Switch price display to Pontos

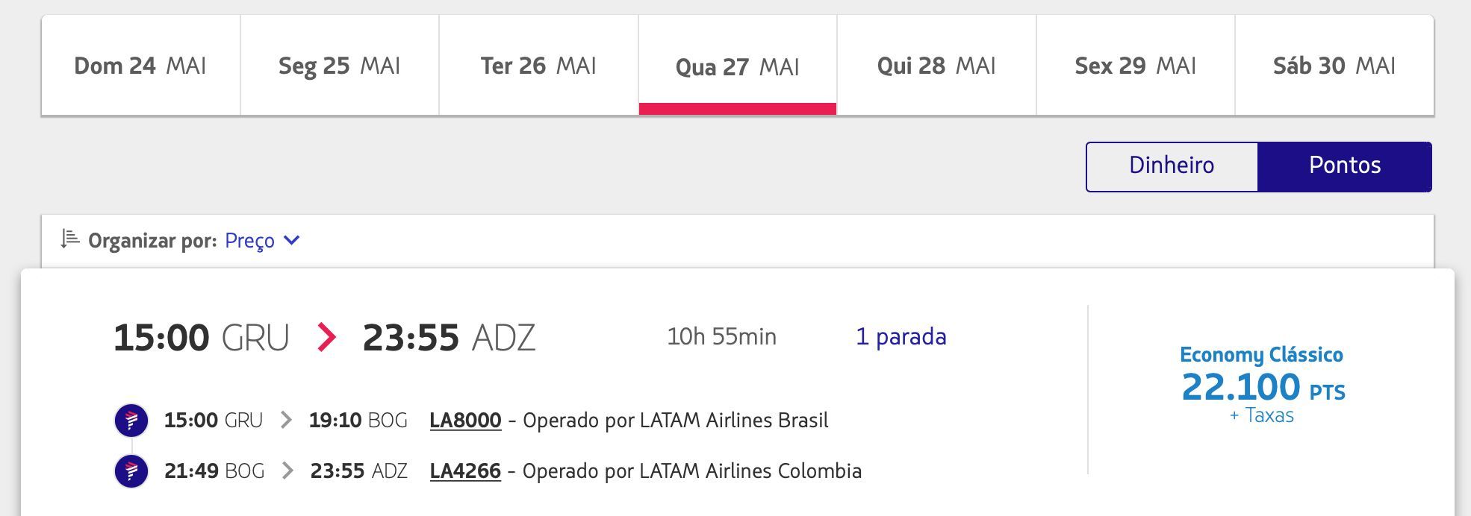[x=1345, y=166]
